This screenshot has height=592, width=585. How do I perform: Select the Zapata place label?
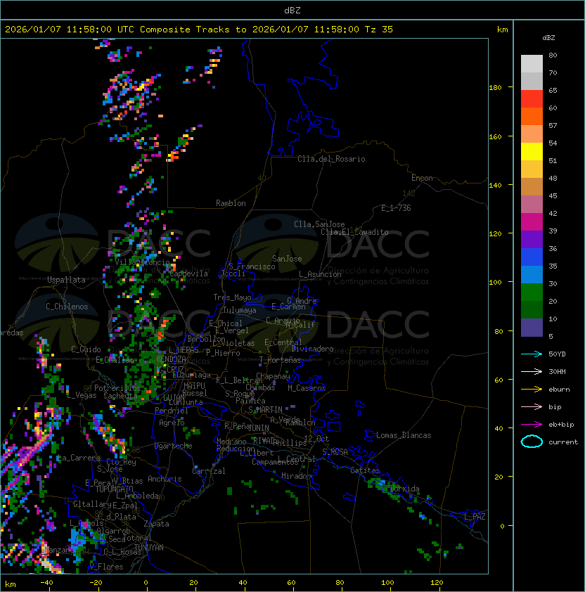(x=156, y=524)
